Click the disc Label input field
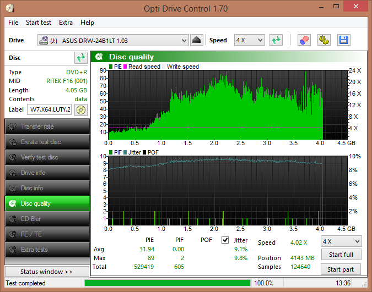This screenshot has height=292, width=372. [x=50, y=109]
